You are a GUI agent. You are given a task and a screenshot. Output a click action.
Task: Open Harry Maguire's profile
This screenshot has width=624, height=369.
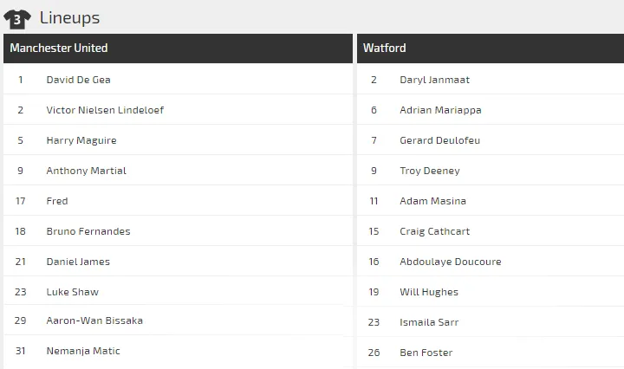pyautogui.click(x=81, y=140)
